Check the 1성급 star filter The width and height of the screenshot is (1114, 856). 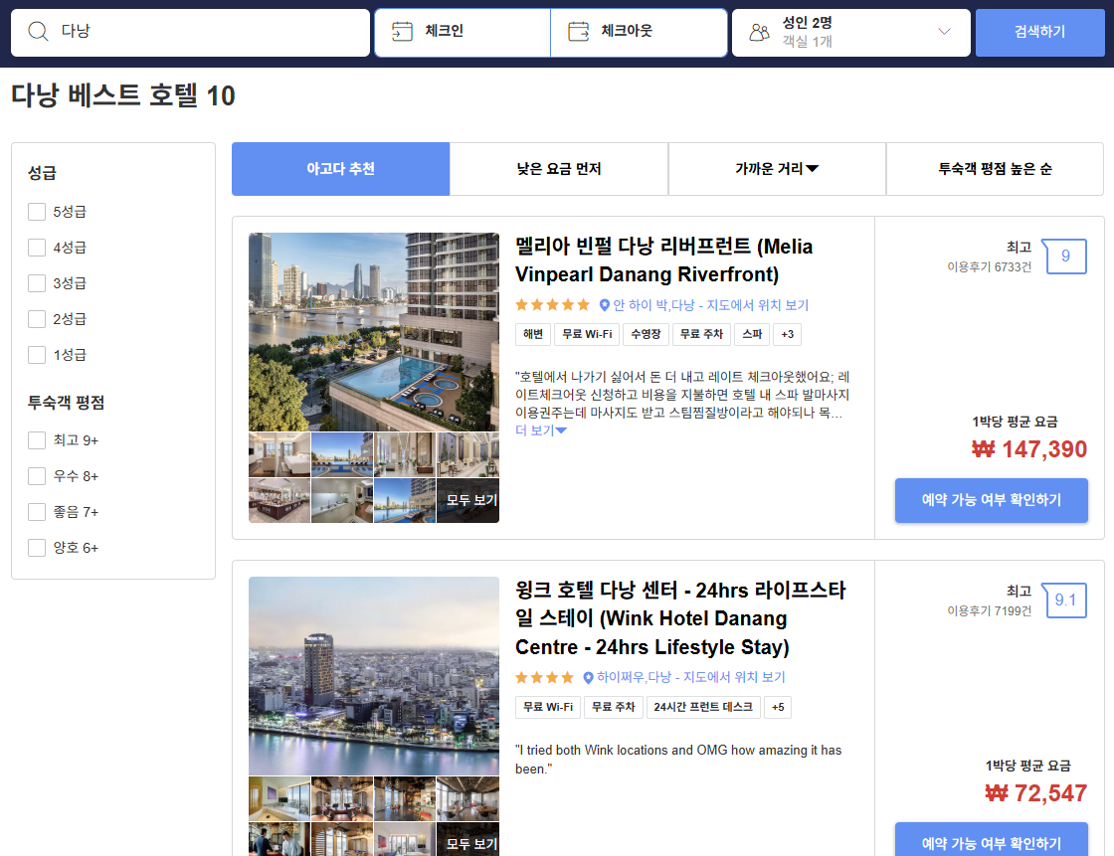click(37, 355)
